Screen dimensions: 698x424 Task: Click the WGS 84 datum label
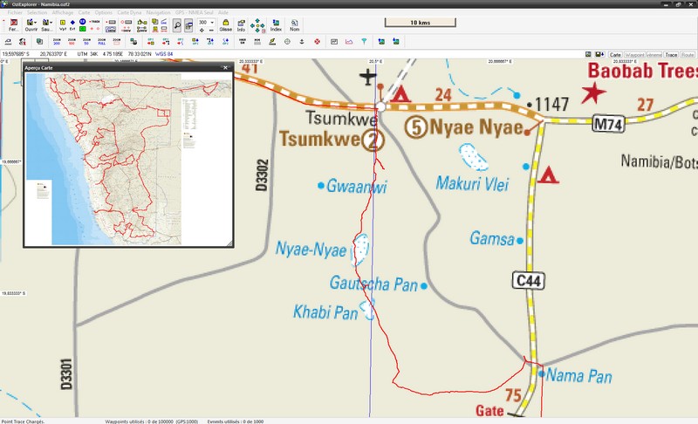[164, 54]
